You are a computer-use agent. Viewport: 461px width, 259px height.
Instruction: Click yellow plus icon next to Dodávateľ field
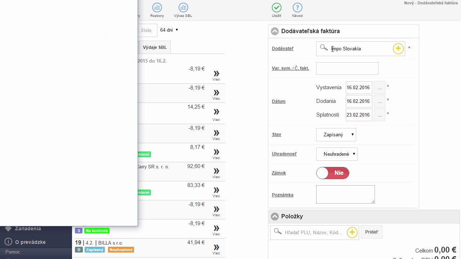click(398, 49)
